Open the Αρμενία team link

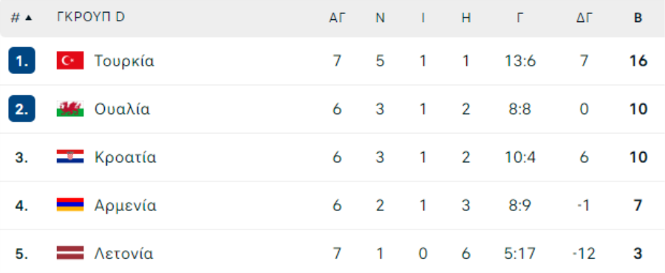[x=125, y=206]
